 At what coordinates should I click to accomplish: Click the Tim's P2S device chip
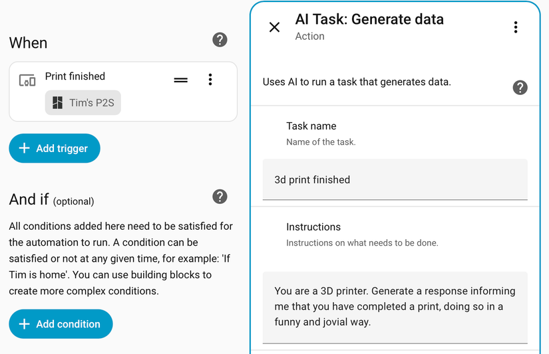[x=83, y=103]
